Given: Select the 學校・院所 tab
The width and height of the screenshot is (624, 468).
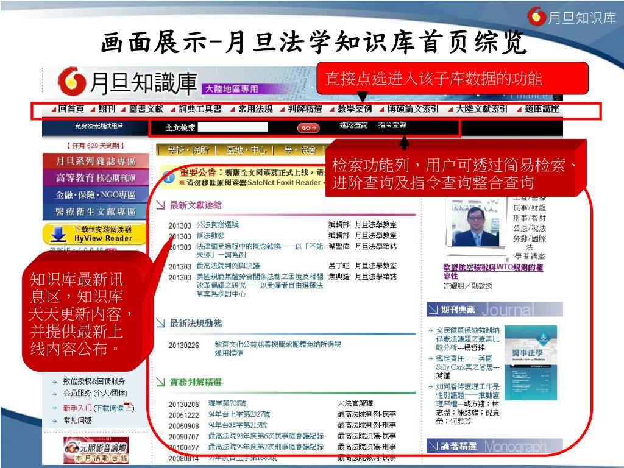Looking at the screenshot, I should click(x=188, y=150).
